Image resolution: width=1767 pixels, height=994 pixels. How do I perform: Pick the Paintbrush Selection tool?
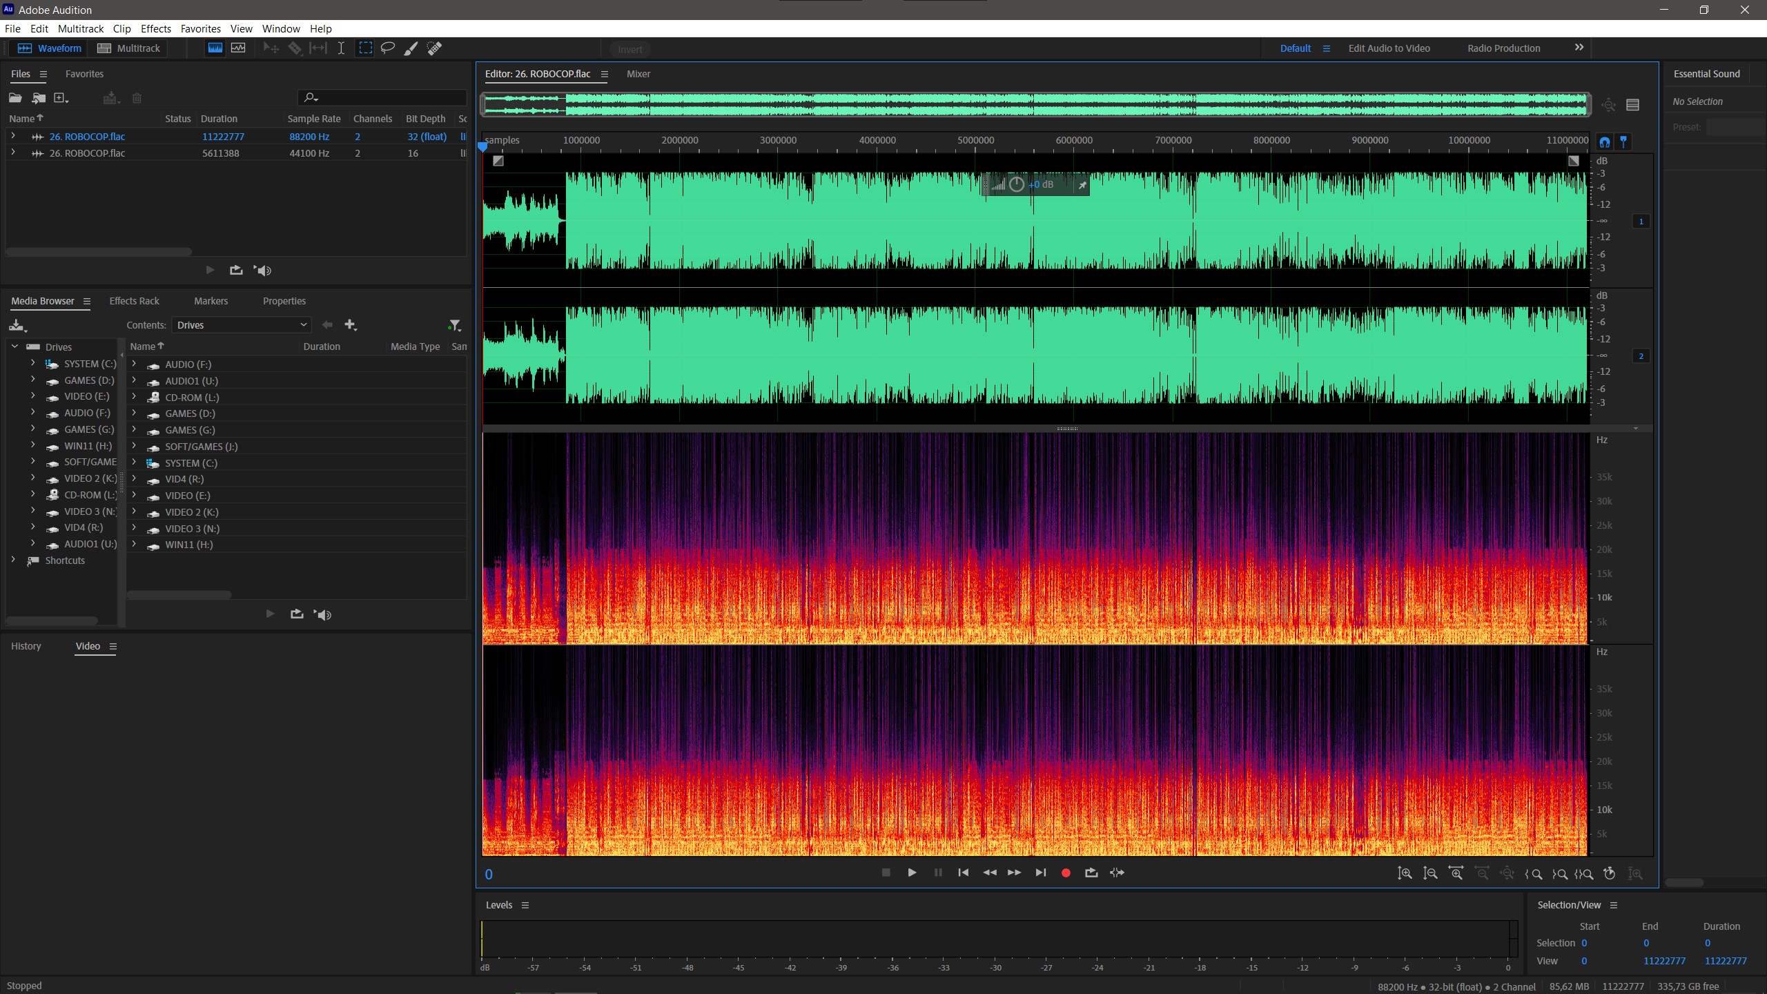tap(411, 48)
